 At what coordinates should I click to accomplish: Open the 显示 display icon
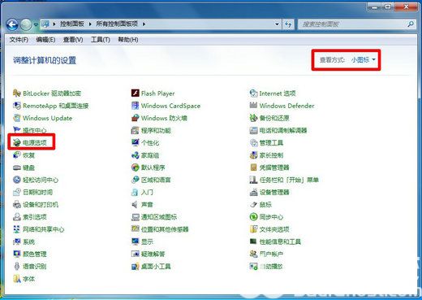coord(135,241)
